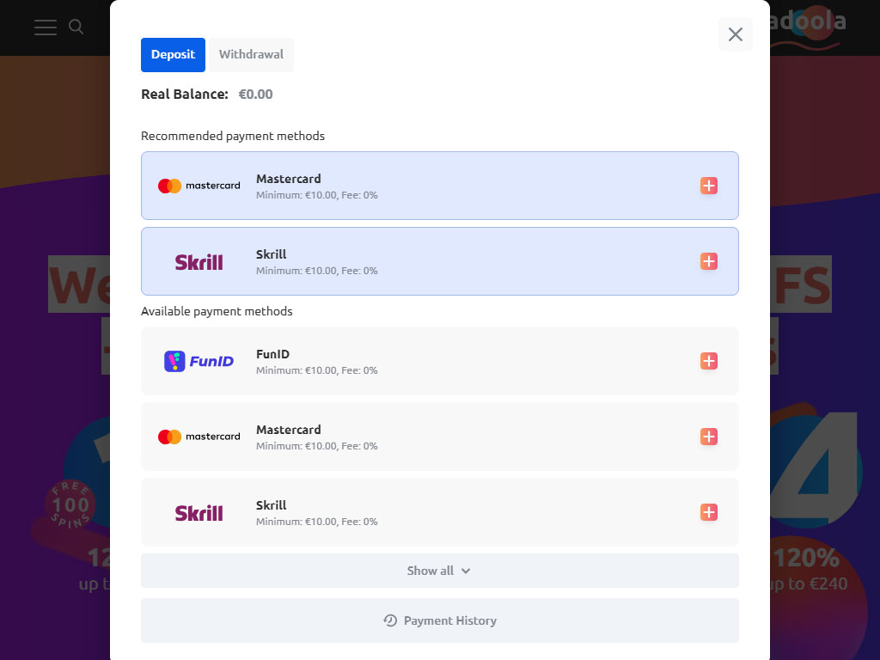Click plus icon on available Skrill
The image size is (880, 660).
click(709, 512)
